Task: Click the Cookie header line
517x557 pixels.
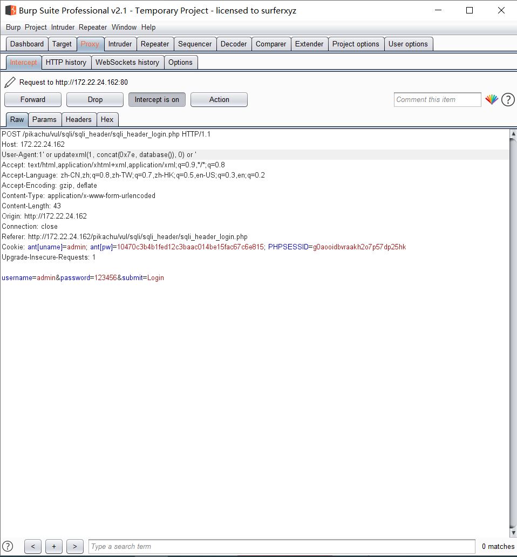Action: click(204, 247)
